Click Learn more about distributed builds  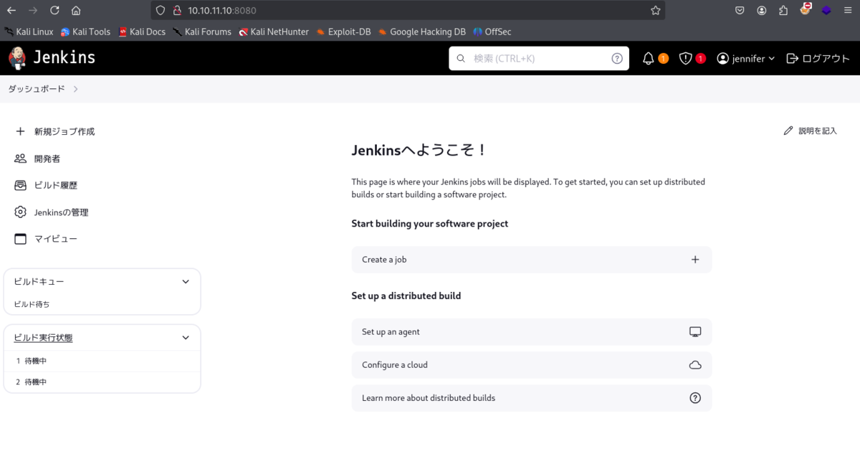(531, 398)
